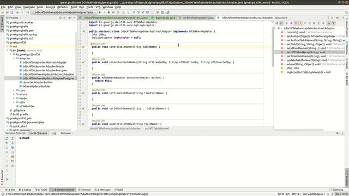Click the VCS Update Project icon

(134, 13)
